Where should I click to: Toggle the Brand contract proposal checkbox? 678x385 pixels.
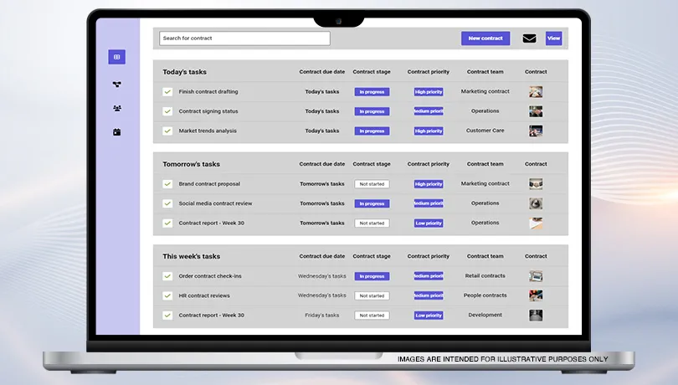167,184
